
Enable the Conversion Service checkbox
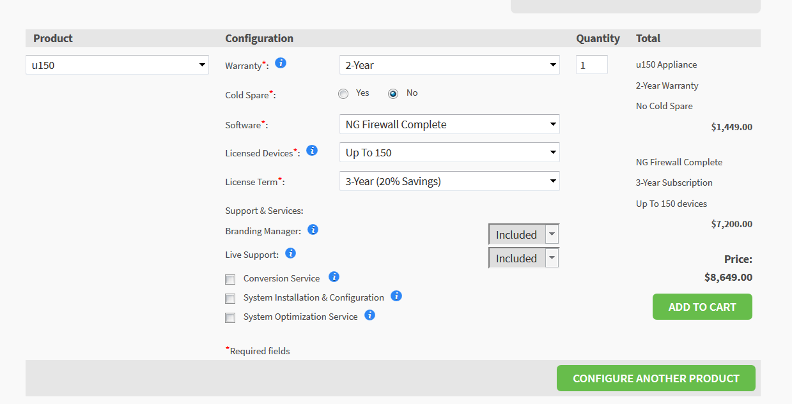[230, 280]
